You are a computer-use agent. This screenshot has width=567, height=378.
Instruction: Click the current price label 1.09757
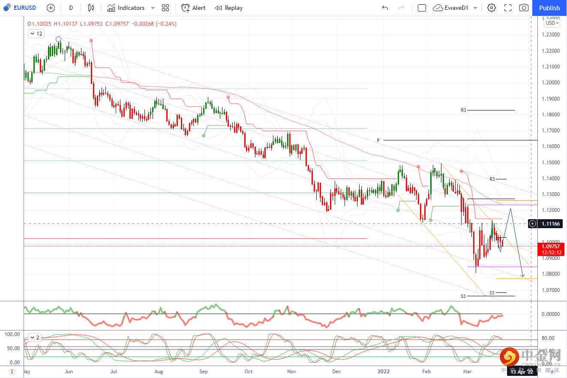click(552, 246)
